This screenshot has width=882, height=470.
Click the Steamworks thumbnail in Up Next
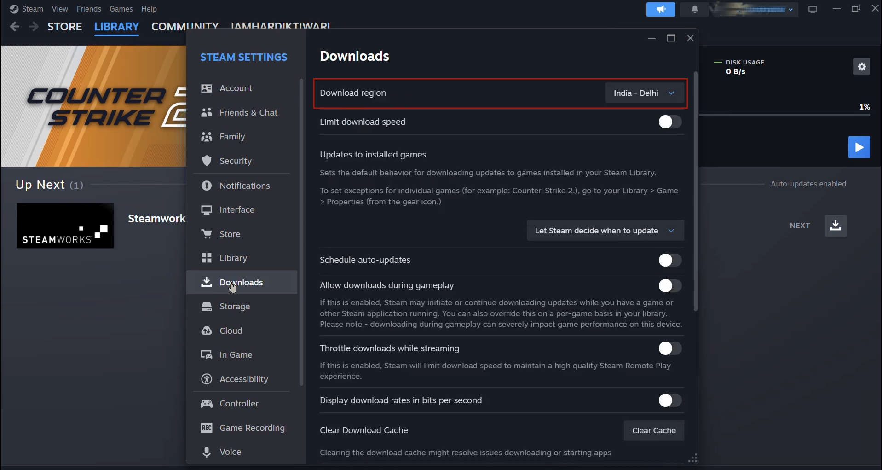(x=64, y=226)
